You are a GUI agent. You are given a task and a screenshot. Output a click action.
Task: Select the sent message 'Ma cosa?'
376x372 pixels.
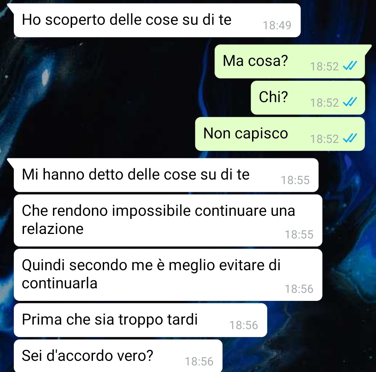pos(290,61)
